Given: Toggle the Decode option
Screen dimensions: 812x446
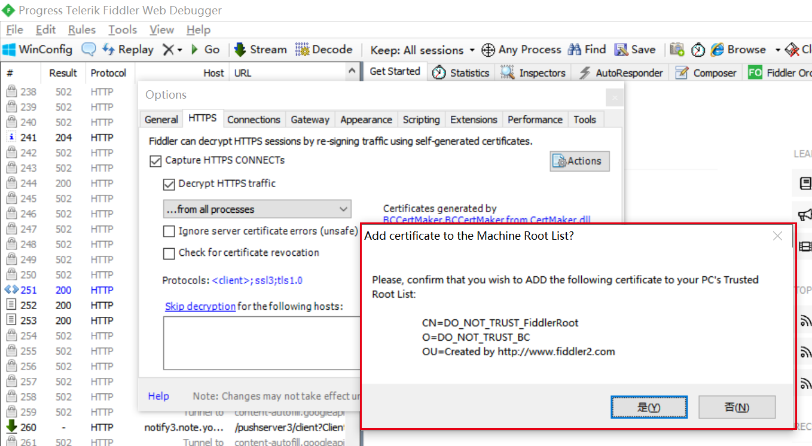Looking at the screenshot, I should tap(324, 50).
